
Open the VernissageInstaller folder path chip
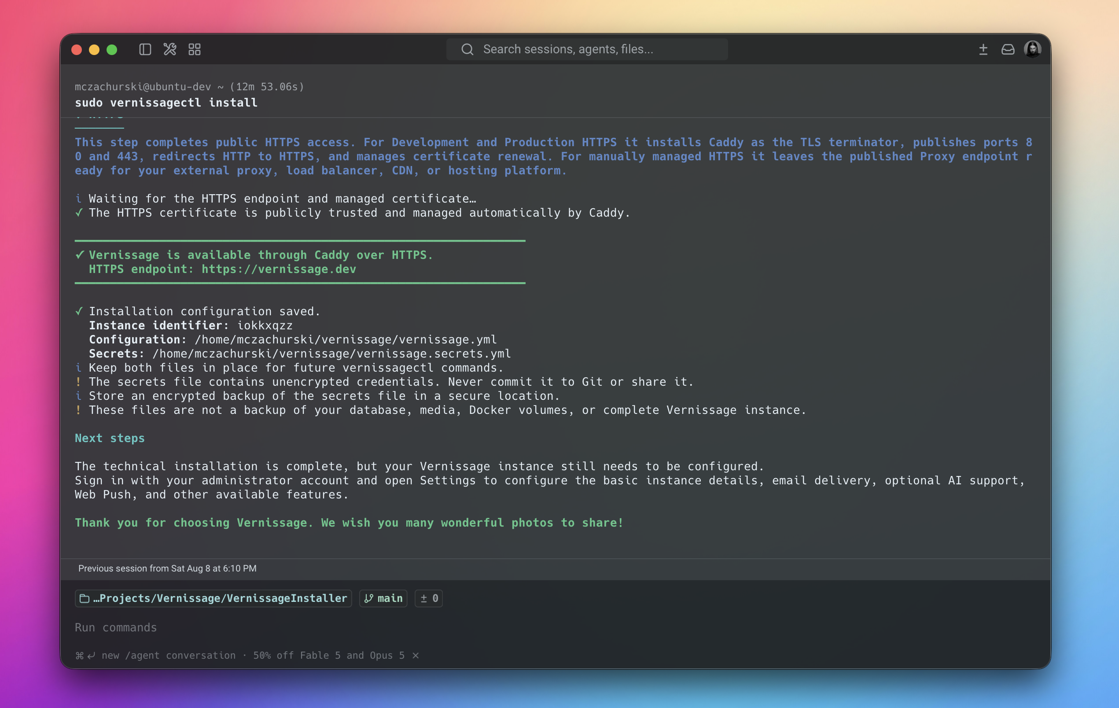tap(213, 598)
